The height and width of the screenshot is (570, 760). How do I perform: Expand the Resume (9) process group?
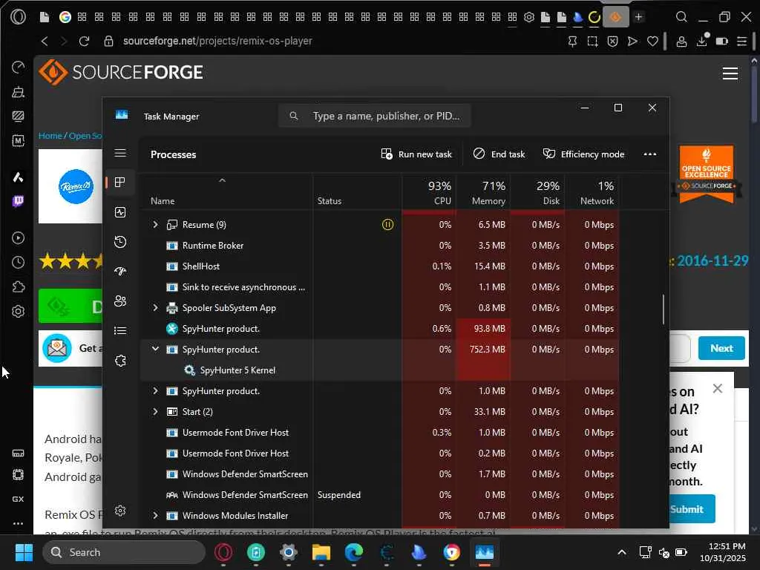coord(155,224)
